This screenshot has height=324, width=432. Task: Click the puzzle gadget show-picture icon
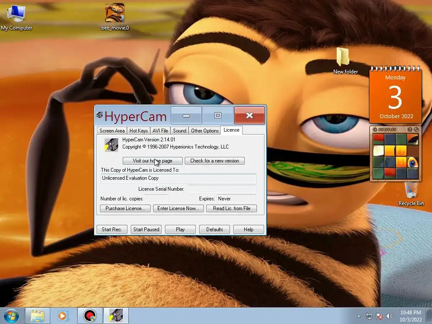tap(410, 130)
